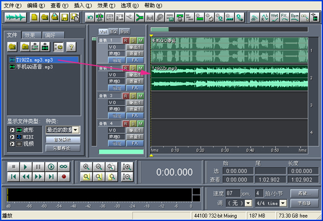Click the 高级... tempo button
Viewport: 323px width, 221px height.
coord(304,194)
